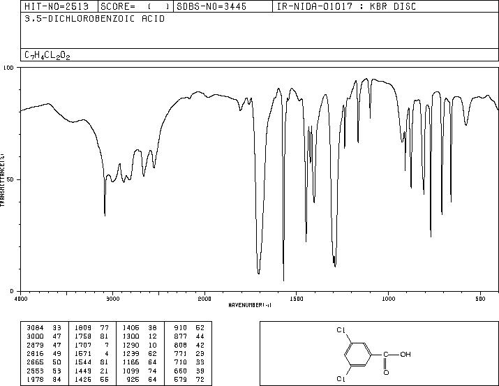Select the 1406 wavenumber in peak table

pyautogui.click(x=131, y=328)
